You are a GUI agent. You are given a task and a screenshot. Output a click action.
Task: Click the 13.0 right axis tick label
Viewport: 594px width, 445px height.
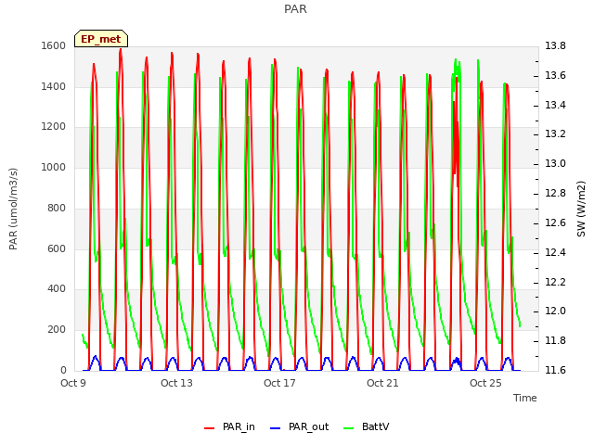[x=555, y=163]
